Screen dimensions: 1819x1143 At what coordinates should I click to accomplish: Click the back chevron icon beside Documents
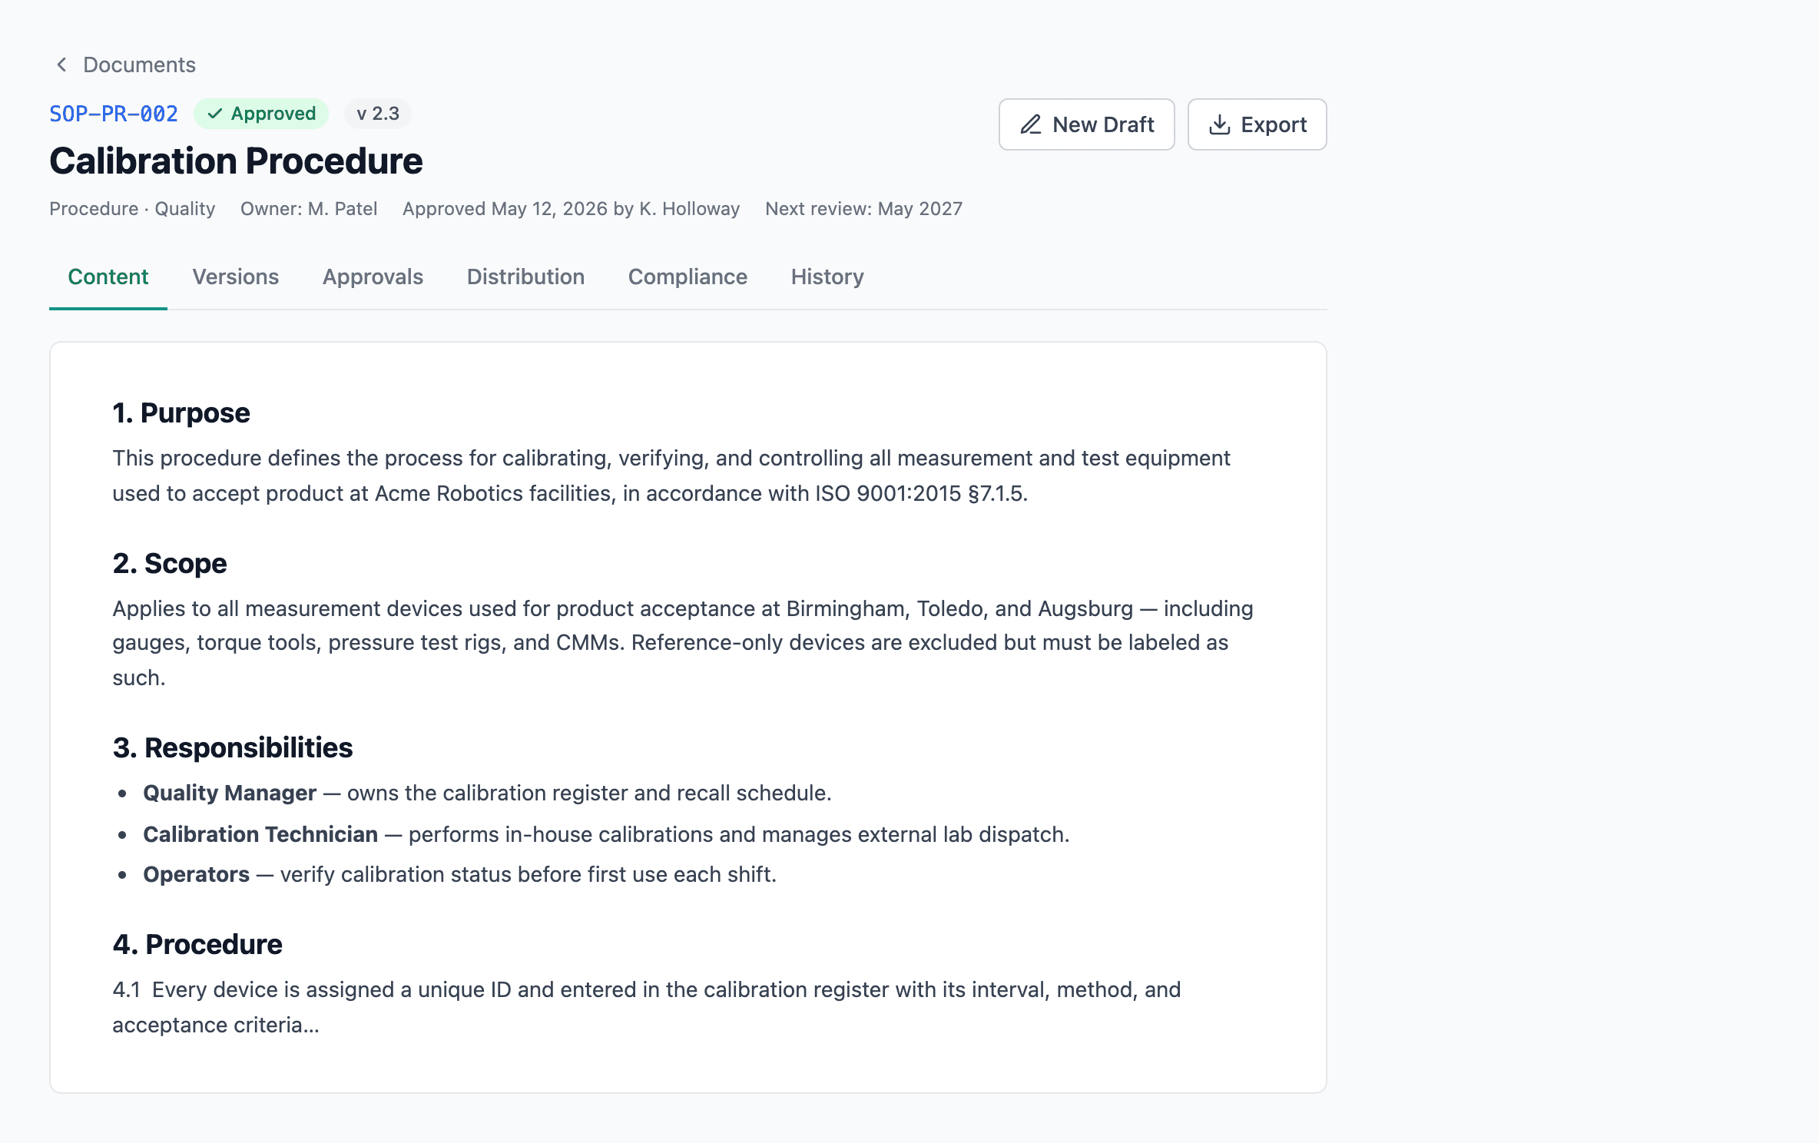tap(62, 65)
